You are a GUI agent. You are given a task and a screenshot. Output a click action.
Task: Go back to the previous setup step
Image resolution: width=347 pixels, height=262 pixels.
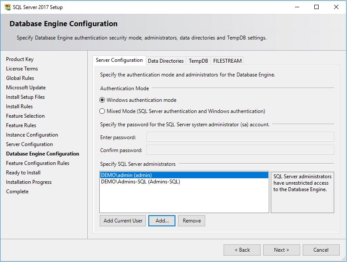pyautogui.click(x=242, y=250)
